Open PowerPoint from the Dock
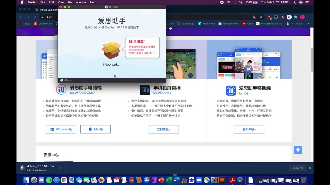This screenshot has height=185, width=330. 162,180
